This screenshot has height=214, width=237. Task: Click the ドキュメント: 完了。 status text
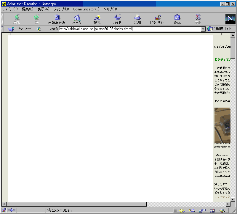(x=59, y=210)
